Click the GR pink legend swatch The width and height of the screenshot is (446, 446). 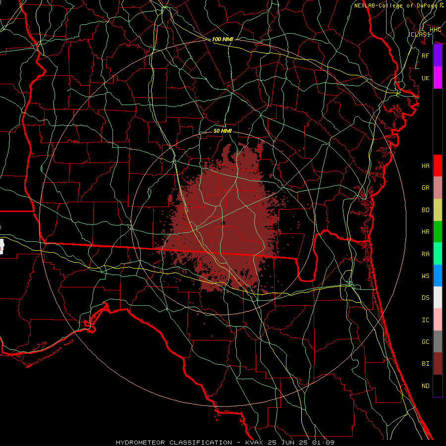point(438,188)
